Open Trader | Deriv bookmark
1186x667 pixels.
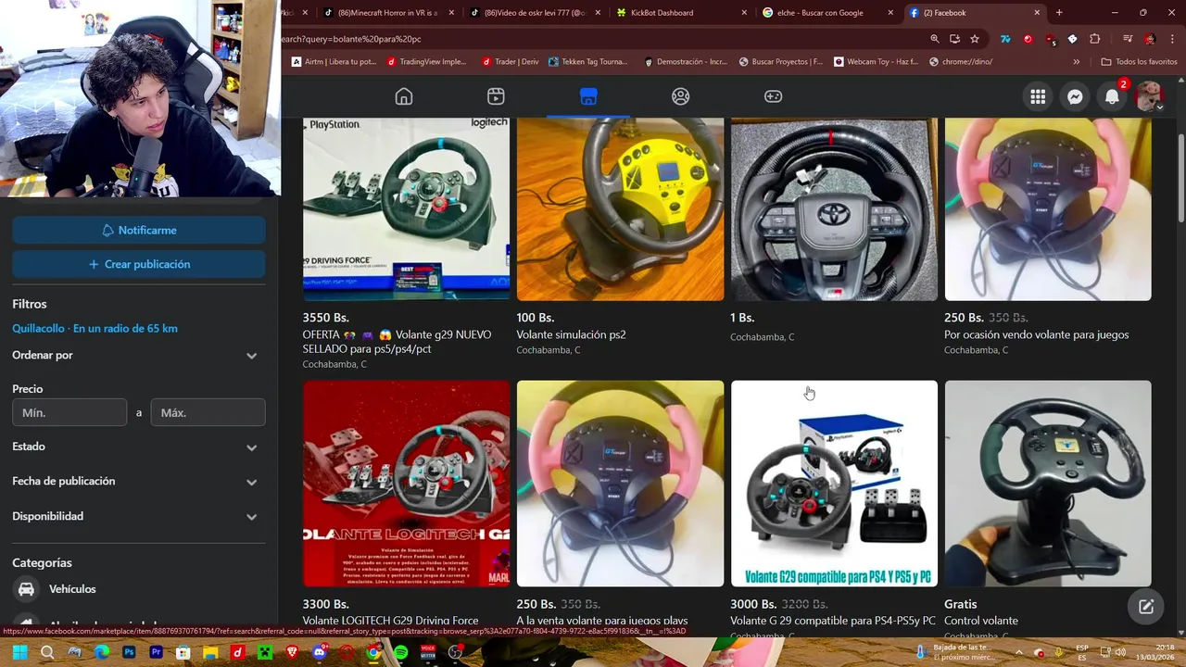point(511,61)
